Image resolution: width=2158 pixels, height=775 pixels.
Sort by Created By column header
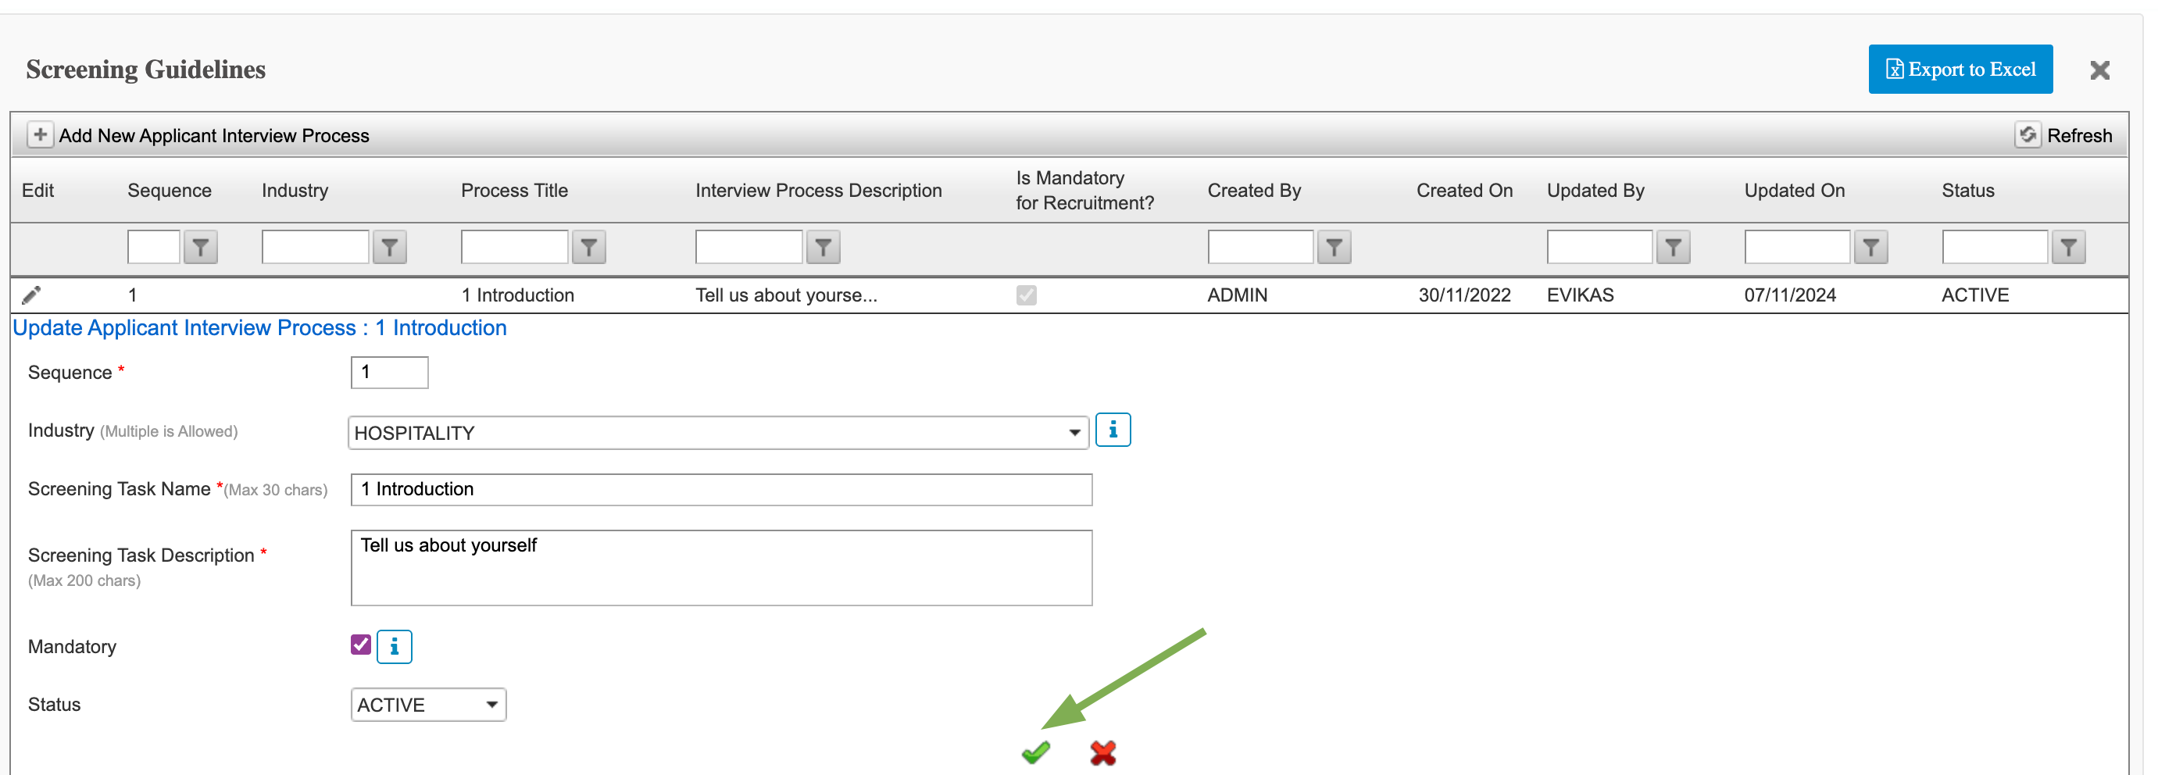click(1254, 190)
